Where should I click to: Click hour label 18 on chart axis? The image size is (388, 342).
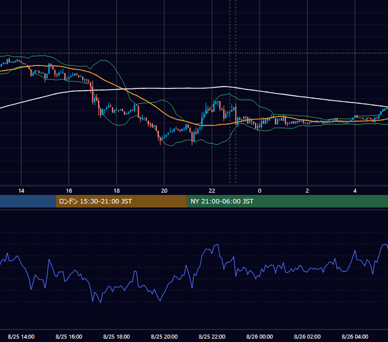click(116, 191)
